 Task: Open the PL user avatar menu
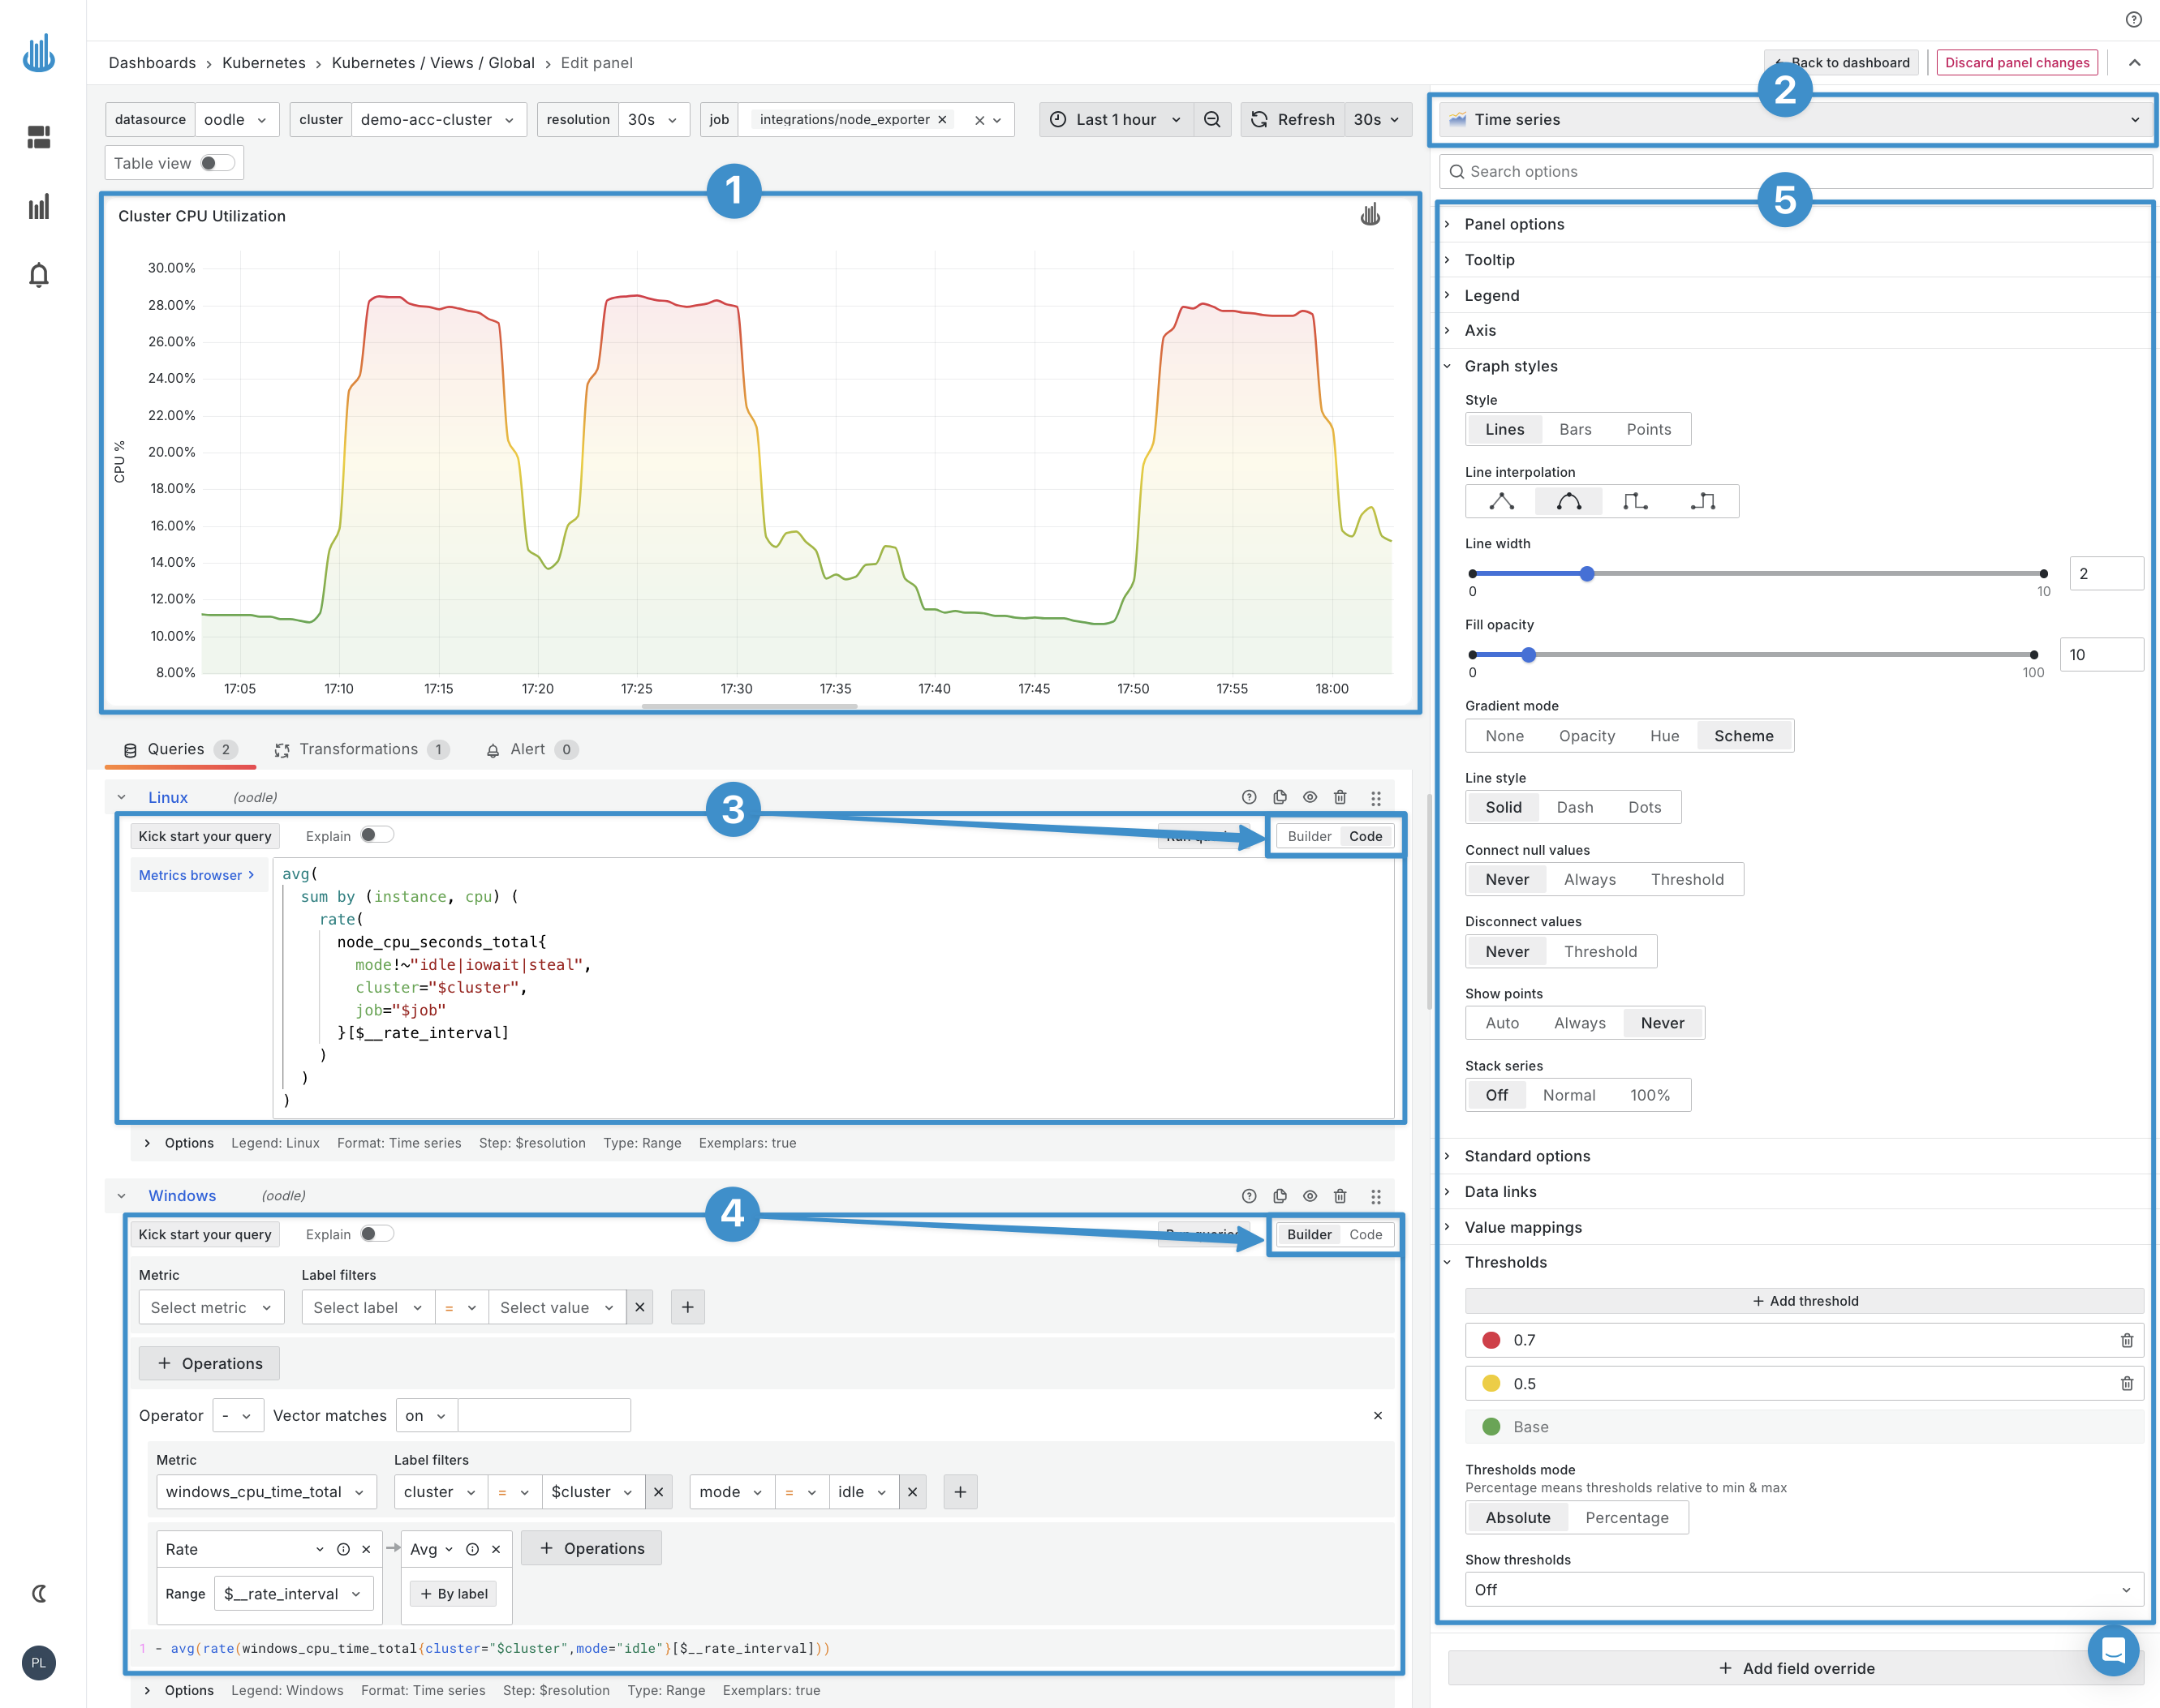pos(38,1663)
